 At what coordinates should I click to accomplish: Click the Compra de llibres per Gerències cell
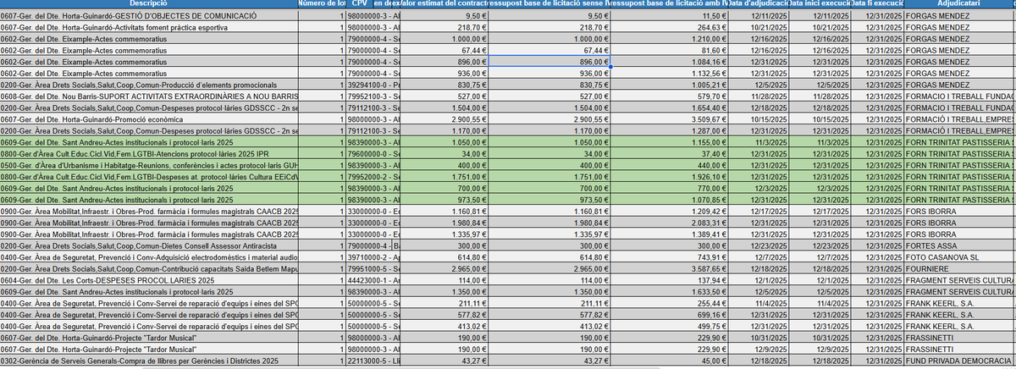pos(151,361)
